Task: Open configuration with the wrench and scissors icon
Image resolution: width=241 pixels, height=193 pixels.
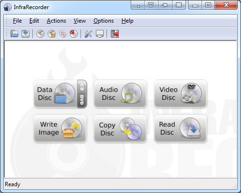Action: click(x=88, y=34)
